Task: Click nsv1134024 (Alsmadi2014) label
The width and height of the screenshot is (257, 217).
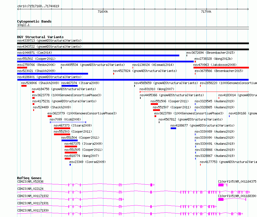Action: (153, 65)
